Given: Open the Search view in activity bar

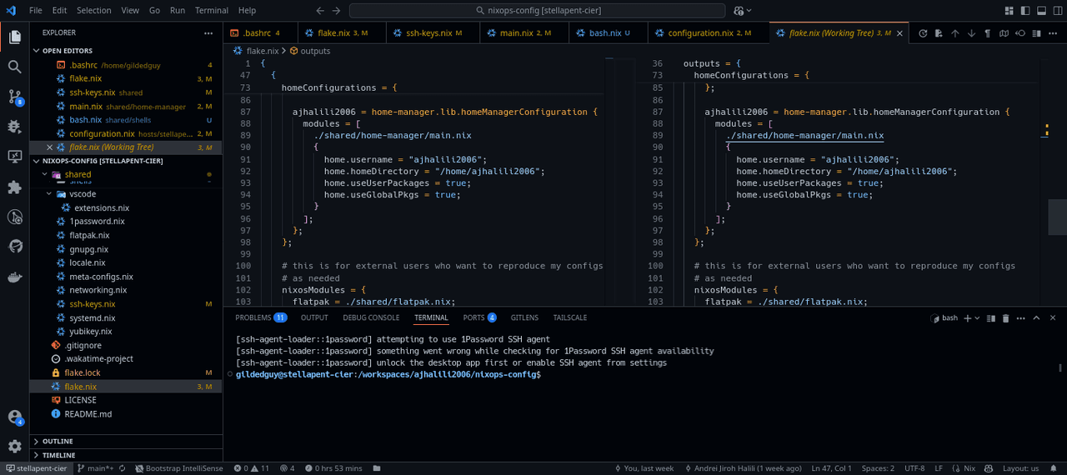Looking at the screenshot, I should [x=14, y=67].
